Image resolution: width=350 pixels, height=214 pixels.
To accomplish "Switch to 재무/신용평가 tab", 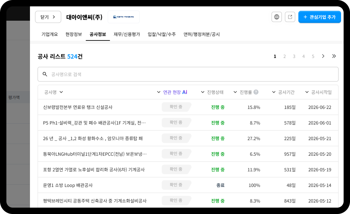I will click(127, 34).
